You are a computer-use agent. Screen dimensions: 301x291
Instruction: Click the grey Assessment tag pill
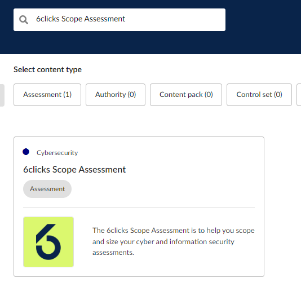pyautogui.click(x=47, y=189)
